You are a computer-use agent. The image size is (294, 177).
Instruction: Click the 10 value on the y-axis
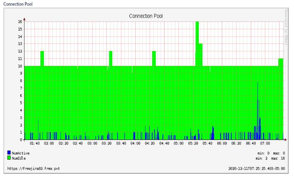coord(20,66)
